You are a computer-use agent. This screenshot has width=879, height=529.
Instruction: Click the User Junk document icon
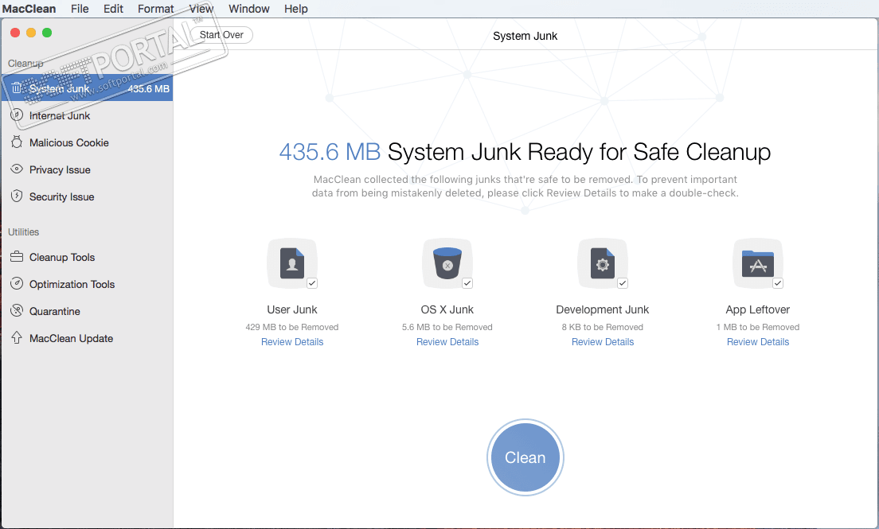point(292,263)
